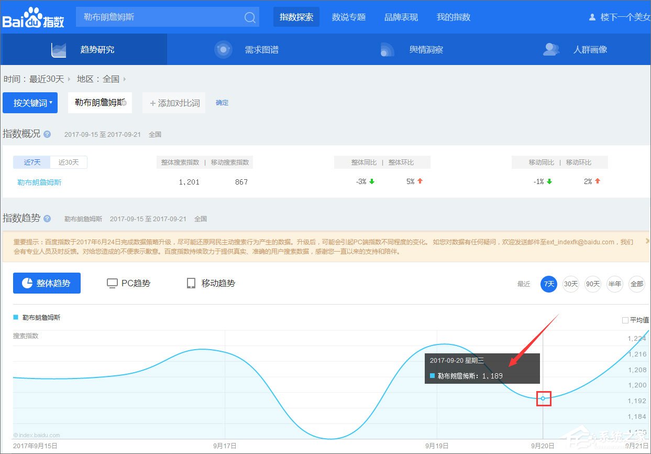This screenshot has width=651, height=454.
Task: Click the search magnifier icon
Action: point(250,17)
